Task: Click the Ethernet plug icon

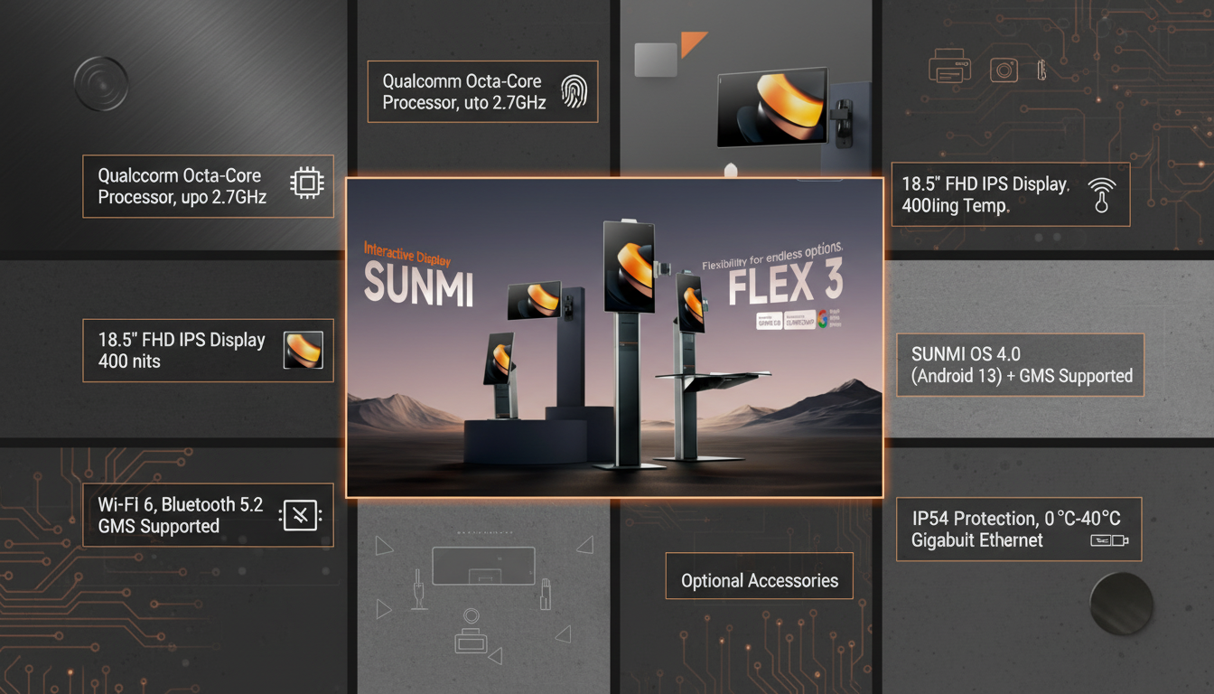Action: (x=1108, y=540)
